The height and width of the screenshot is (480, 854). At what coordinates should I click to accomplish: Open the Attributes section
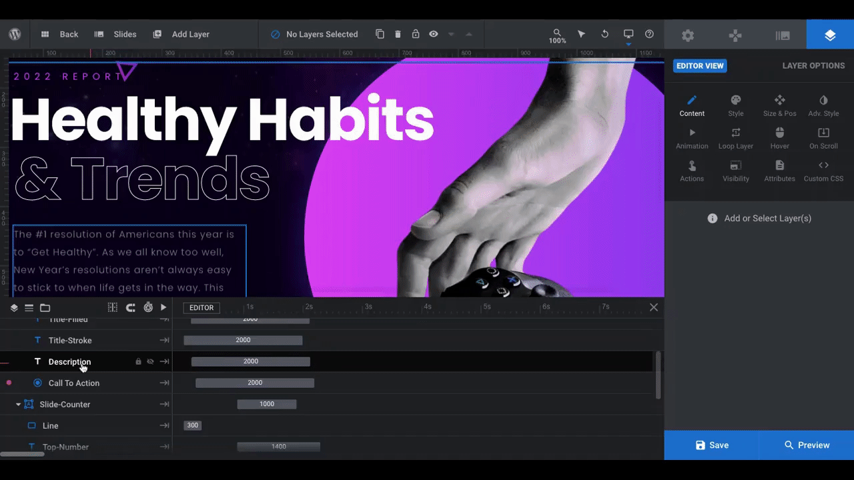click(779, 171)
